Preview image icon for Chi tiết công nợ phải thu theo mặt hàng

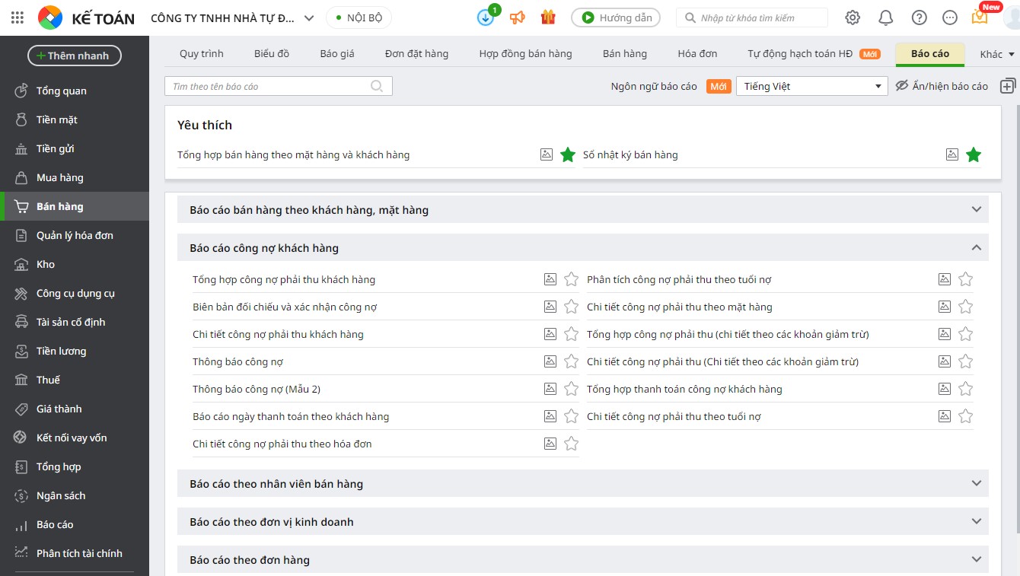coord(945,307)
